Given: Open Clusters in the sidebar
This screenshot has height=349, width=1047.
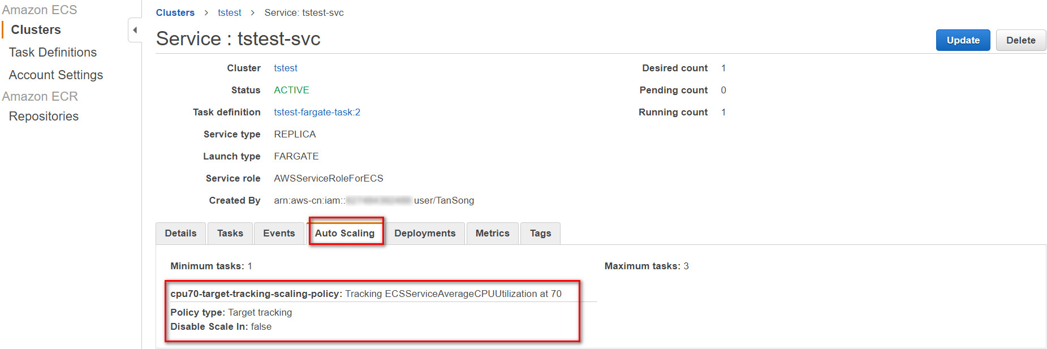Looking at the screenshot, I should point(36,30).
